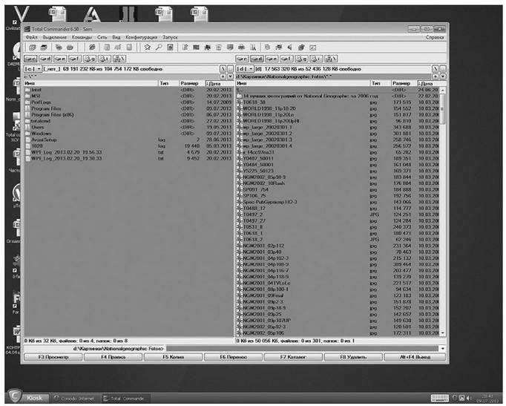Open left panel directory hotlist asterisk button
506x406 pixels.
223,76
